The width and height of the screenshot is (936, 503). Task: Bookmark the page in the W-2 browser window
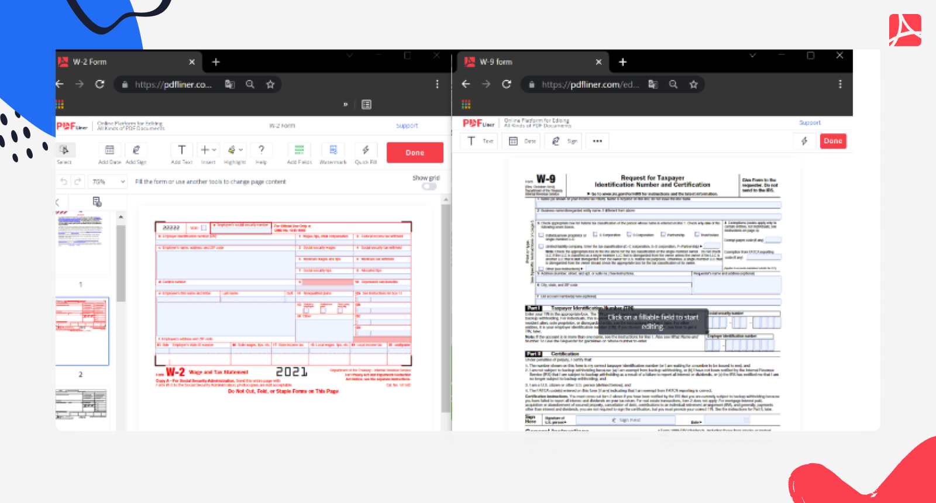coord(270,84)
